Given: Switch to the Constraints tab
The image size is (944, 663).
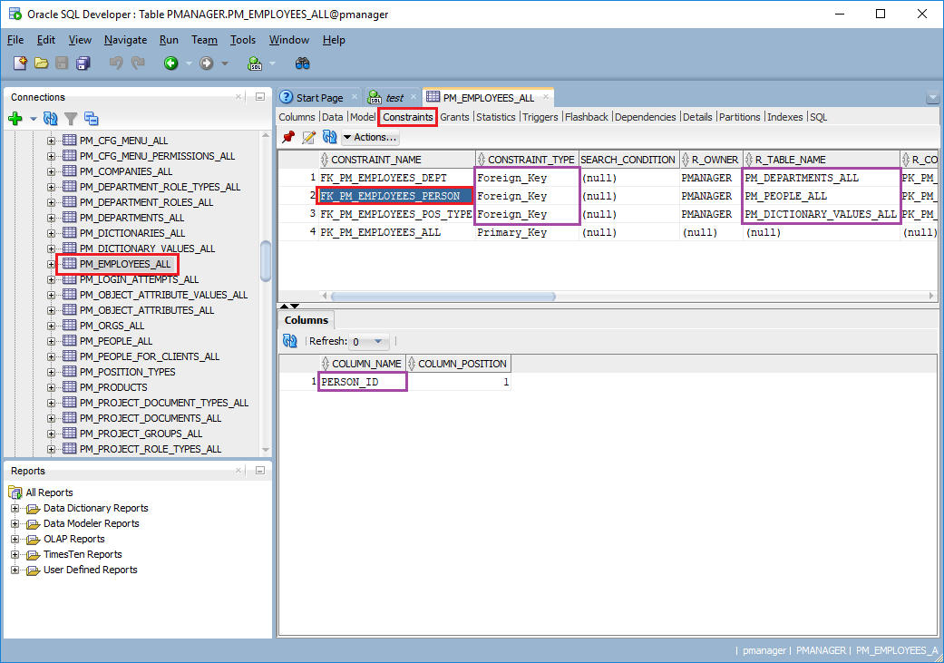Looking at the screenshot, I should tap(407, 116).
